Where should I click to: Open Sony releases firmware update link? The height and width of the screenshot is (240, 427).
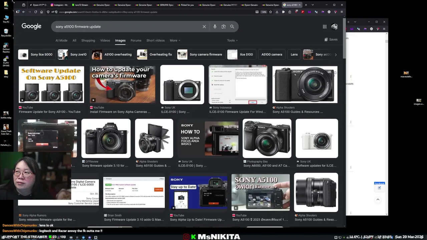coord(47,220)
